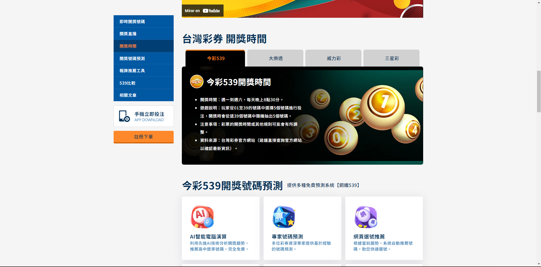Open the AI智能電腦演算 title link
Image resolution: width=541 pixels, height=267 pixels.
pyautogui.click(x=208, y=237)
